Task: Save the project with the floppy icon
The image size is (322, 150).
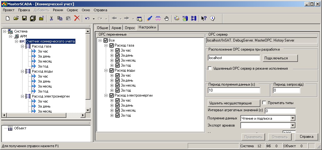Action: click(x=24, y=18)
